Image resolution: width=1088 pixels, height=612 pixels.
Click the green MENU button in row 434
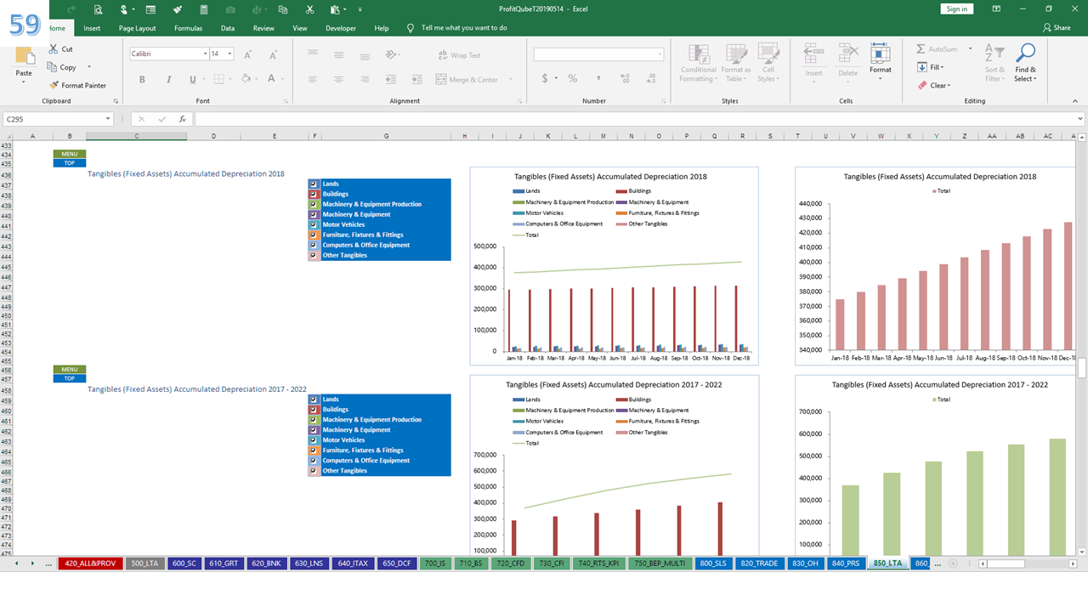click(x=70, y=154)
